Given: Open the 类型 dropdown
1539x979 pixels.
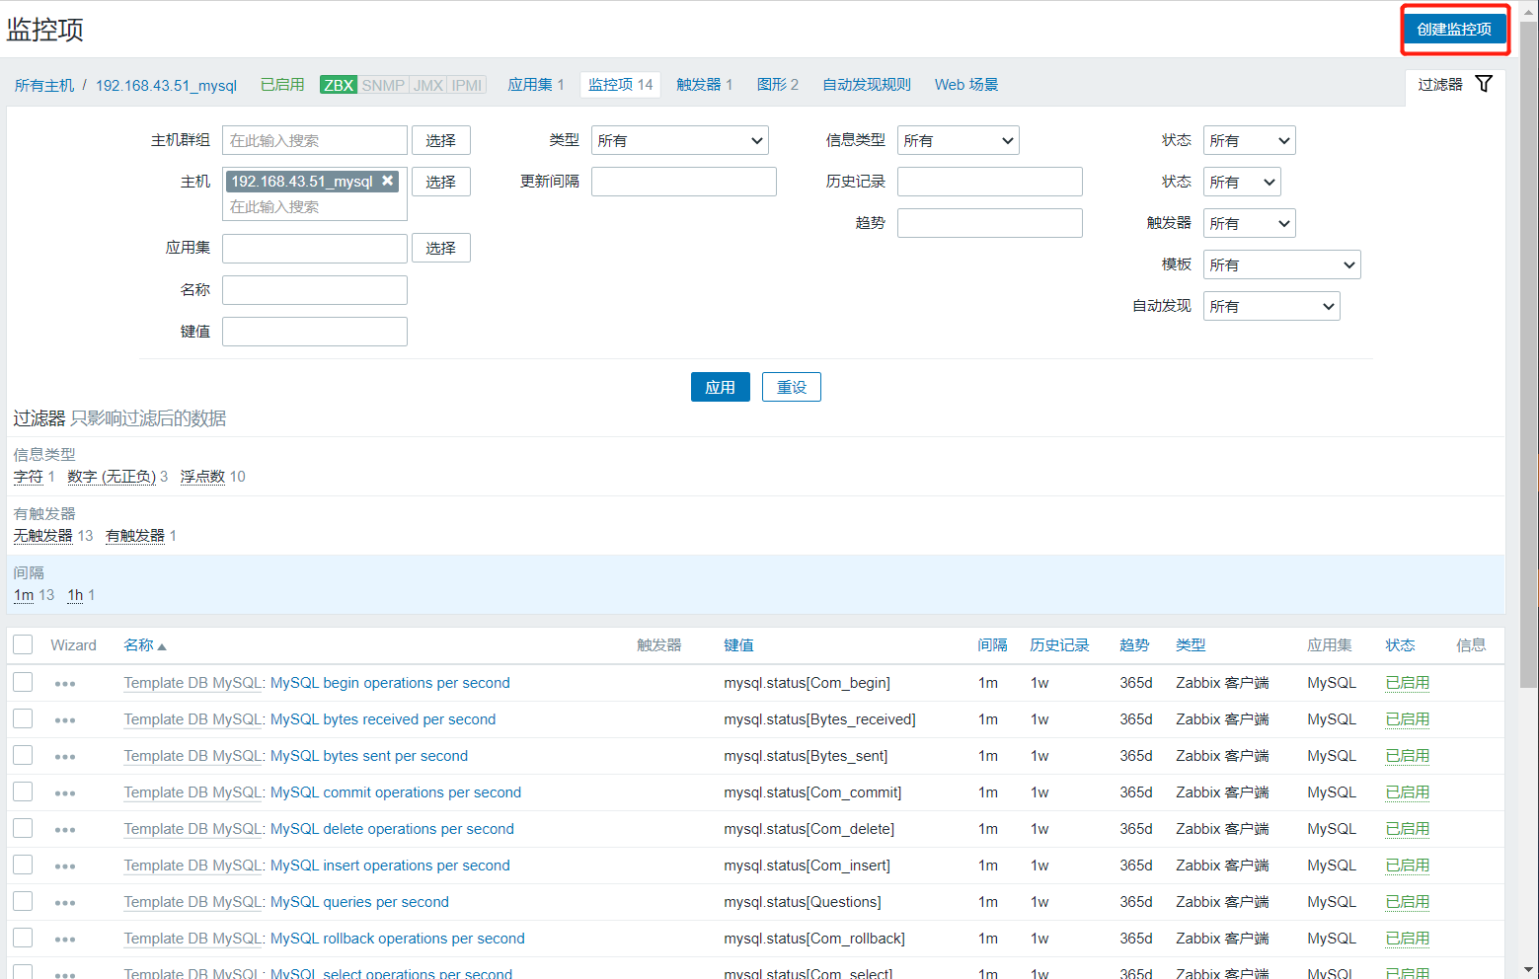Looking at the screenshot, I should pyautogui.click(x=680, y=140).
